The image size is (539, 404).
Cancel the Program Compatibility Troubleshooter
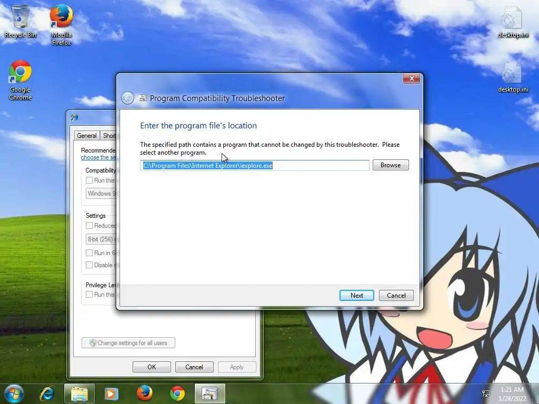click(x=396, y=296)
